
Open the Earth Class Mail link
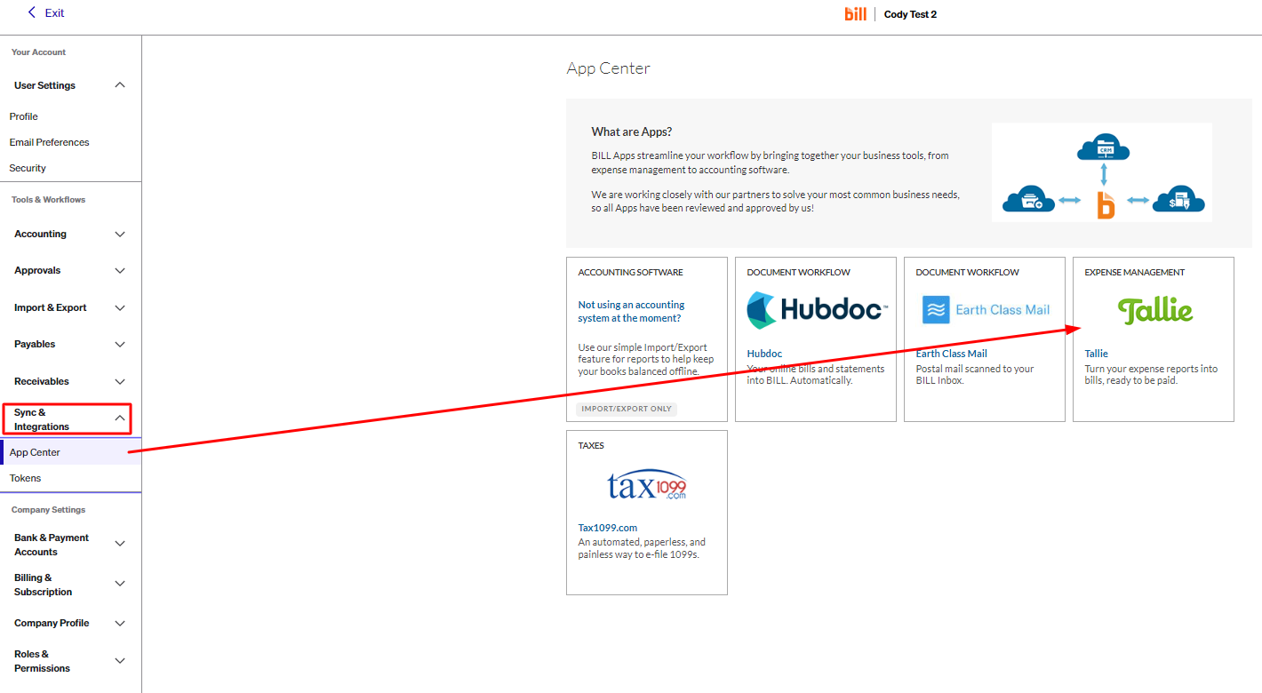click(952, 354)
